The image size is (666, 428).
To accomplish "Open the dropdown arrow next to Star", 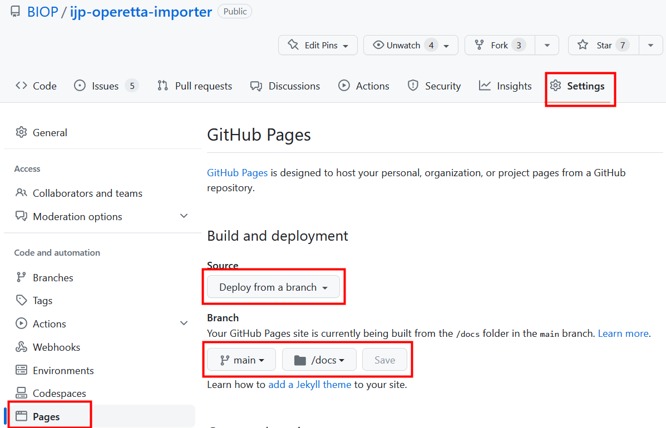I will 651,45.
